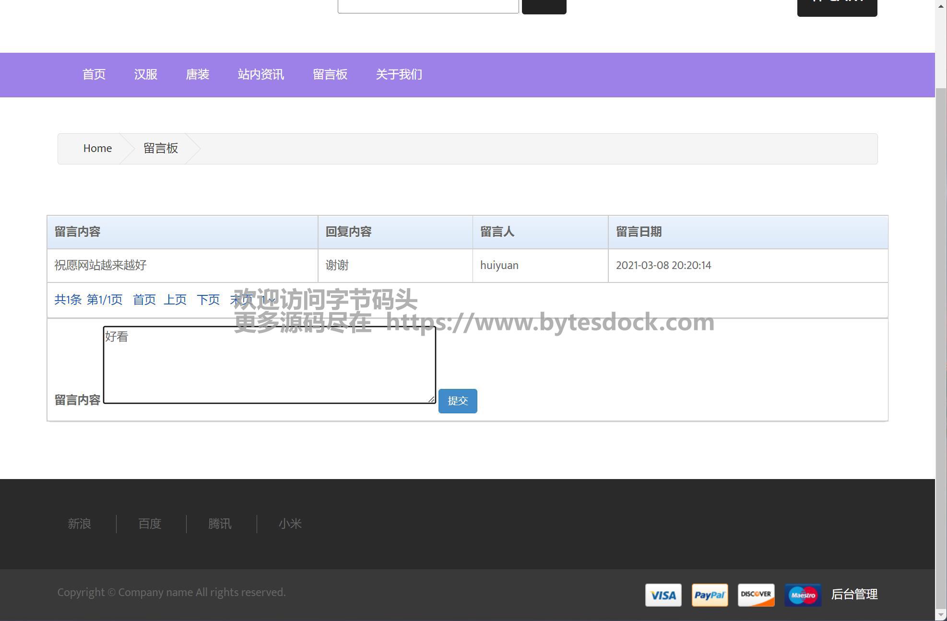Go to 首页 in the purple navbar
The image size is (947, 621).
coord(94,75)
